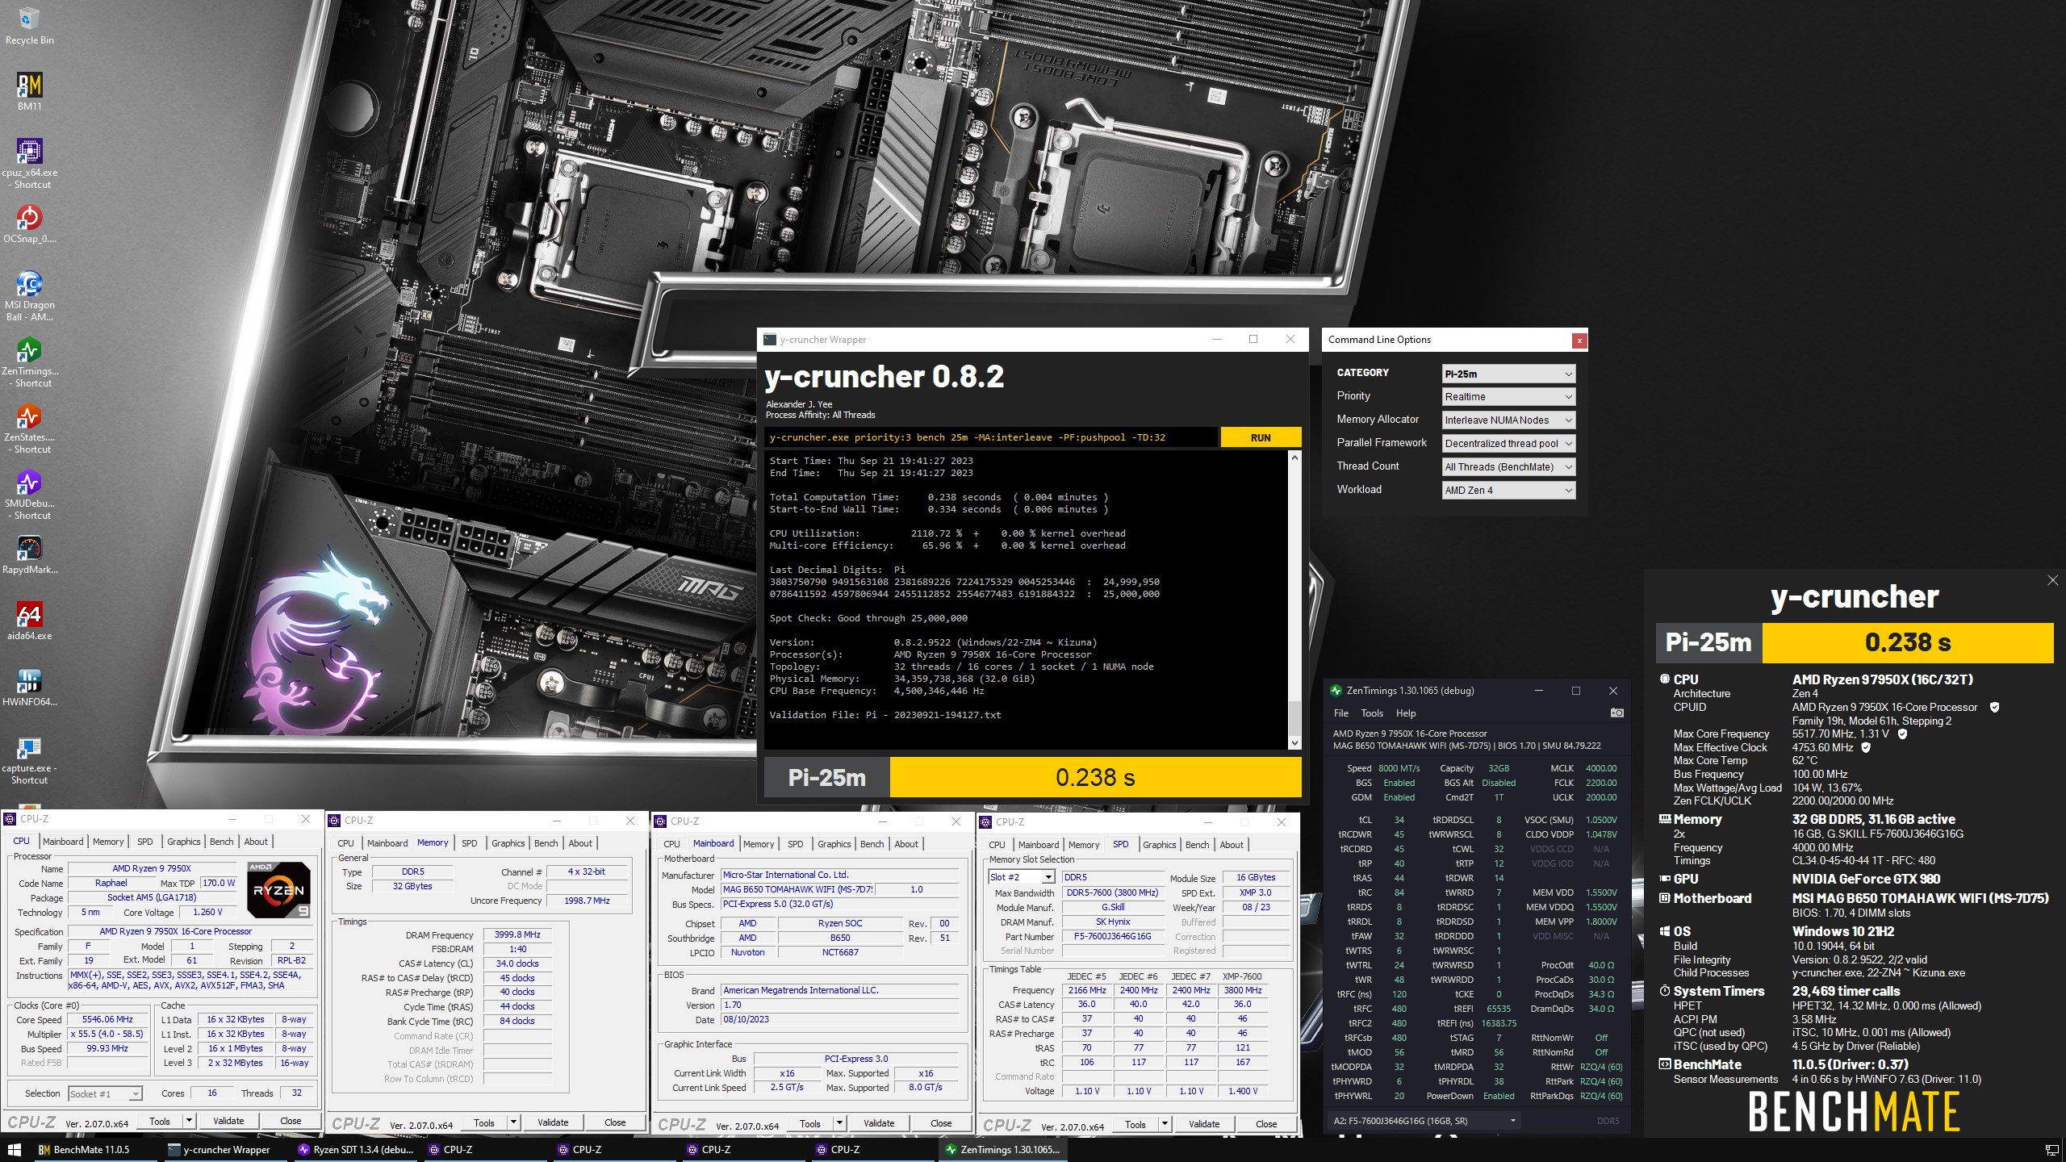Open the Socket #1 selection dropdown
Screen dimensions: 2066x1162
click(x=105, y=1094)
